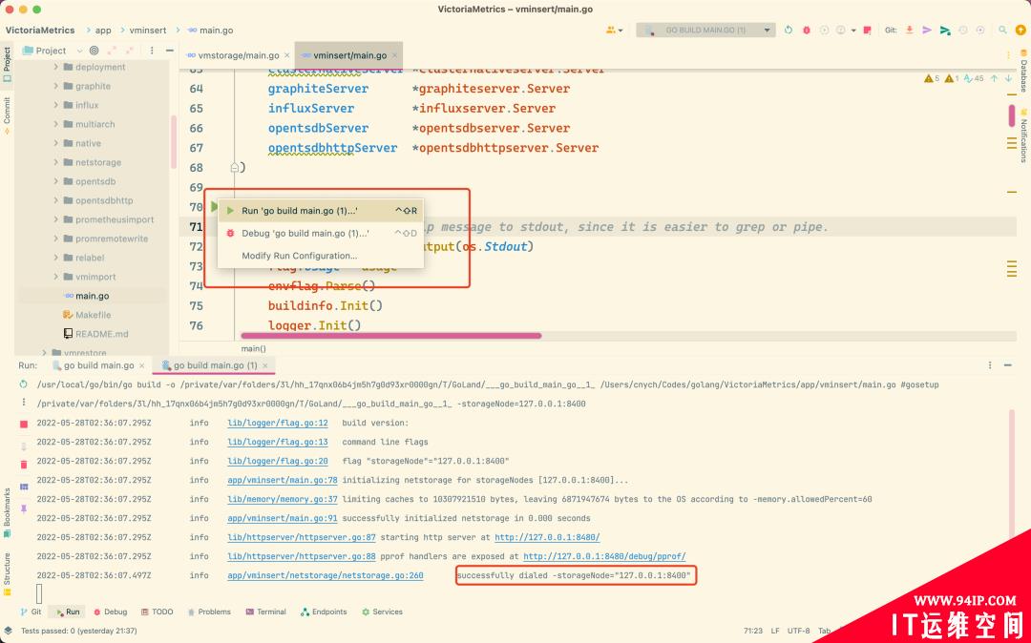Viewport: 1031px width, 643px height.
Task: Hide the Run panel with minus
Action: [x=1008, y=365]
